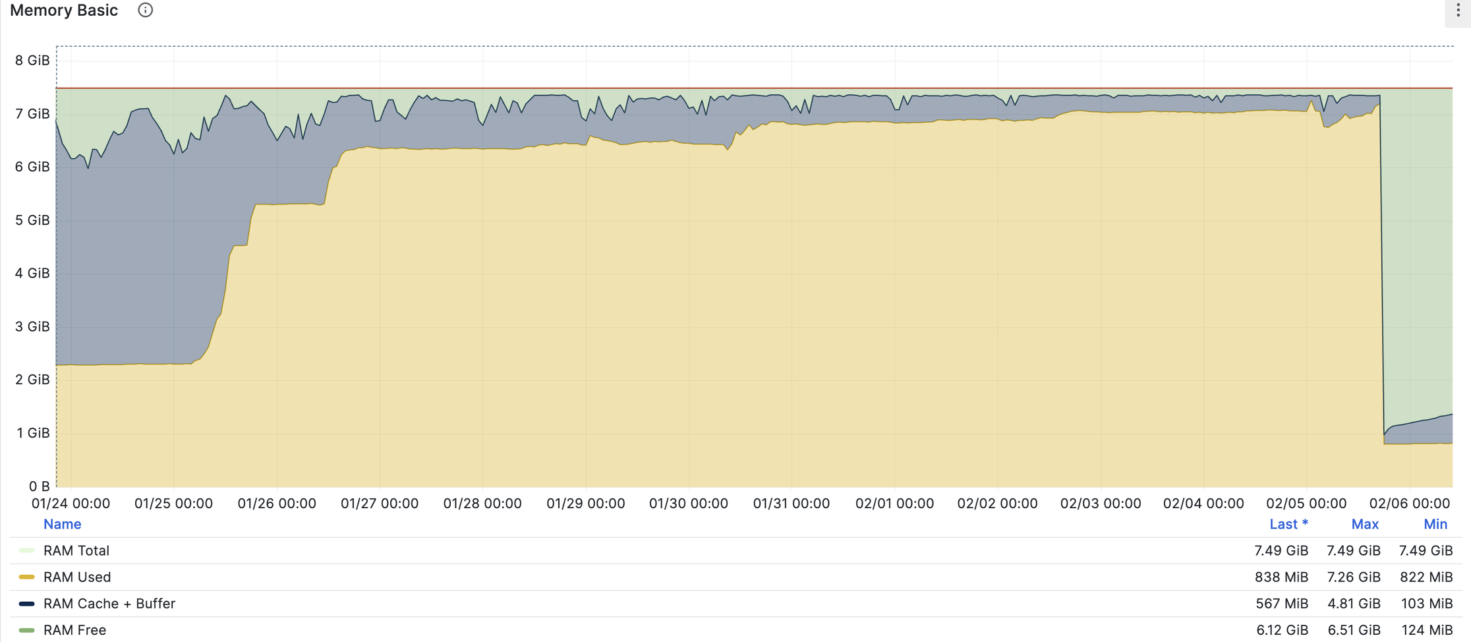Click the RAM Total light green swatch
The image size is (1471, 642).
coord(26,550)
